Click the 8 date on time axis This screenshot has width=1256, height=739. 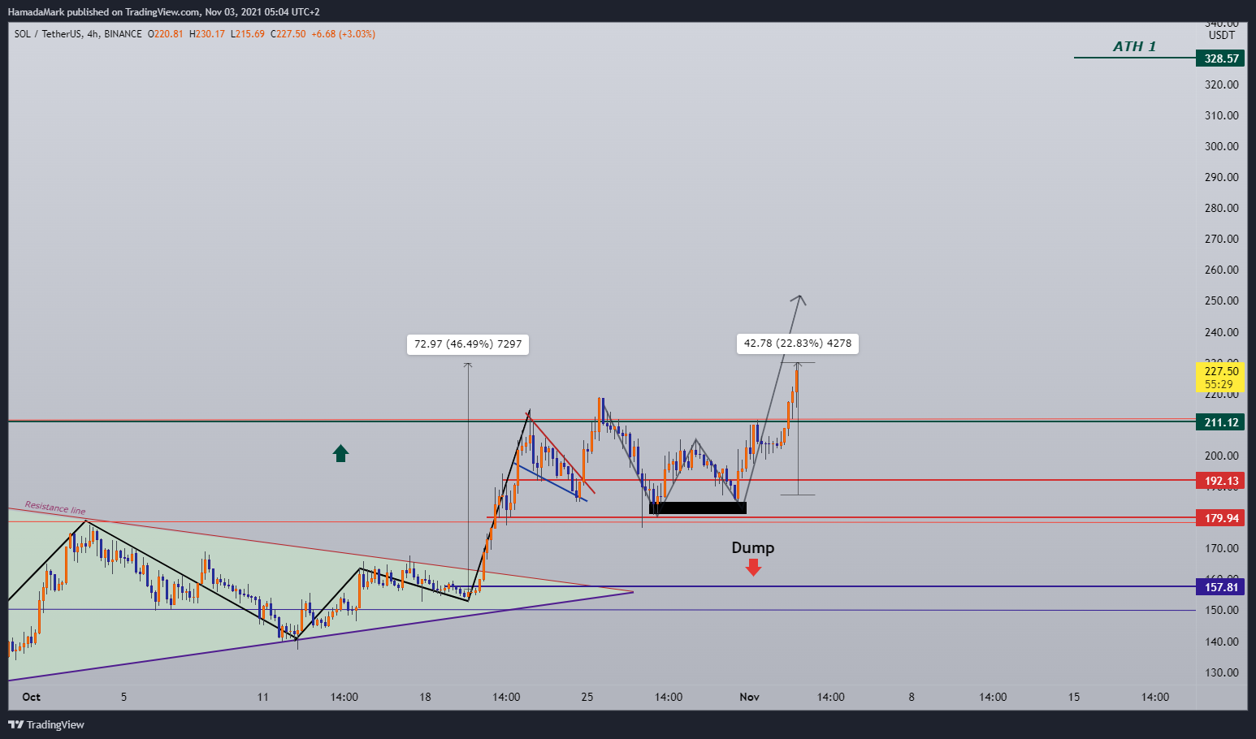(912, 697)
